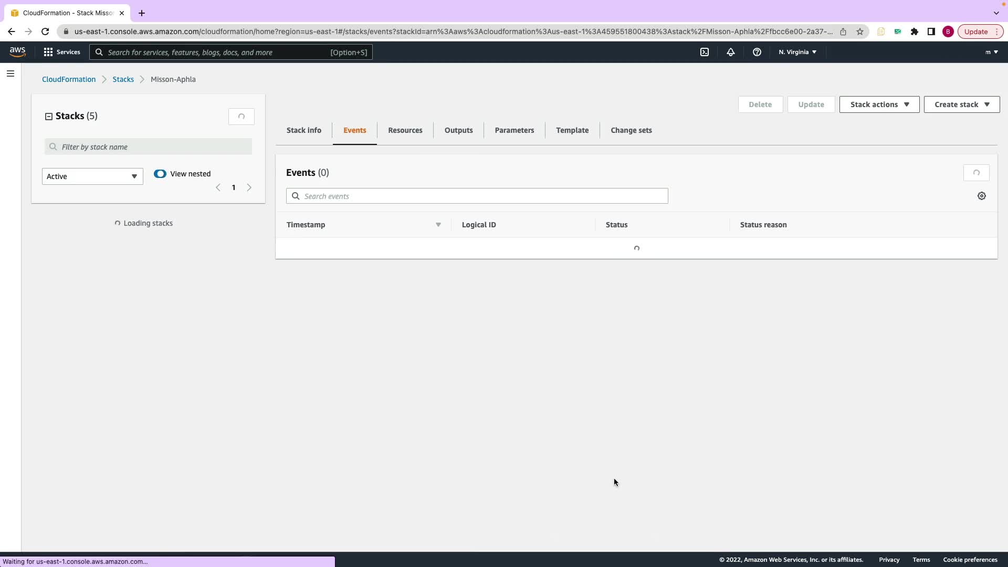Open the Cookie preferences link

pos(970,560)
